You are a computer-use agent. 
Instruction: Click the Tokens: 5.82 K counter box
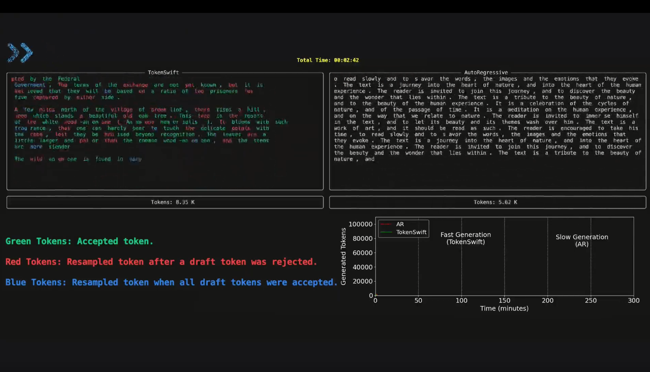[x=488, y=202]
